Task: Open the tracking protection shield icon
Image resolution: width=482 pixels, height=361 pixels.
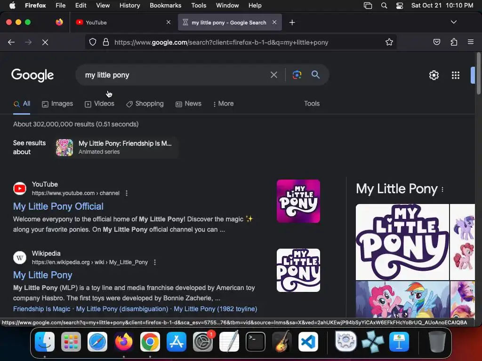Action: (93, 42)
